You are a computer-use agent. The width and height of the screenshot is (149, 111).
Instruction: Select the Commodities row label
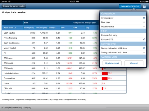click(9, 78)
